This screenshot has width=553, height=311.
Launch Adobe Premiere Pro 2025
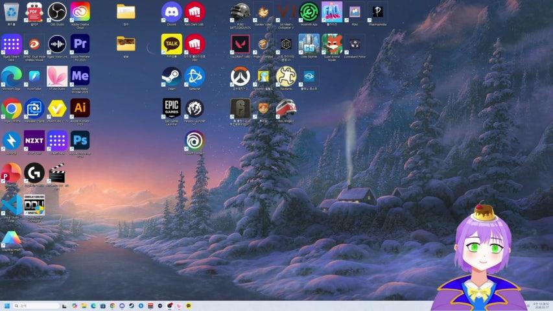(80, 44)
